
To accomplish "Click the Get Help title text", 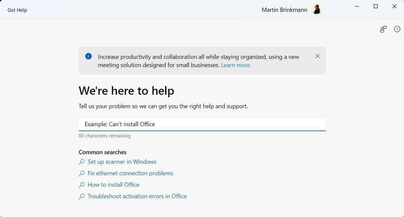I will click(17, 10).
